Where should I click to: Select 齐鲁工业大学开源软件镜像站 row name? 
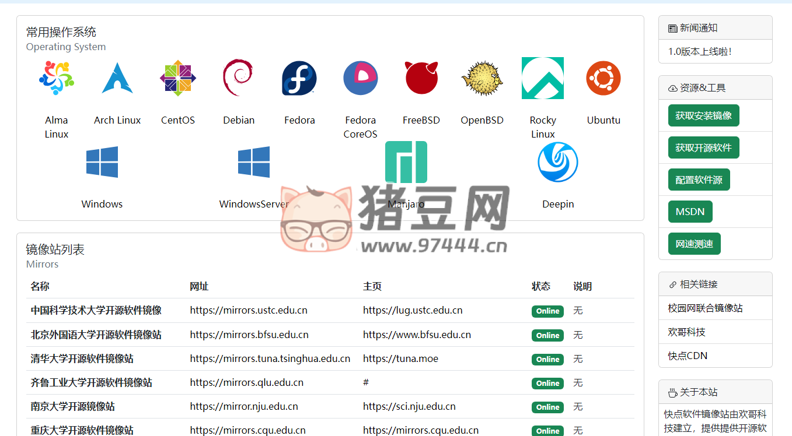pos(92,382)
